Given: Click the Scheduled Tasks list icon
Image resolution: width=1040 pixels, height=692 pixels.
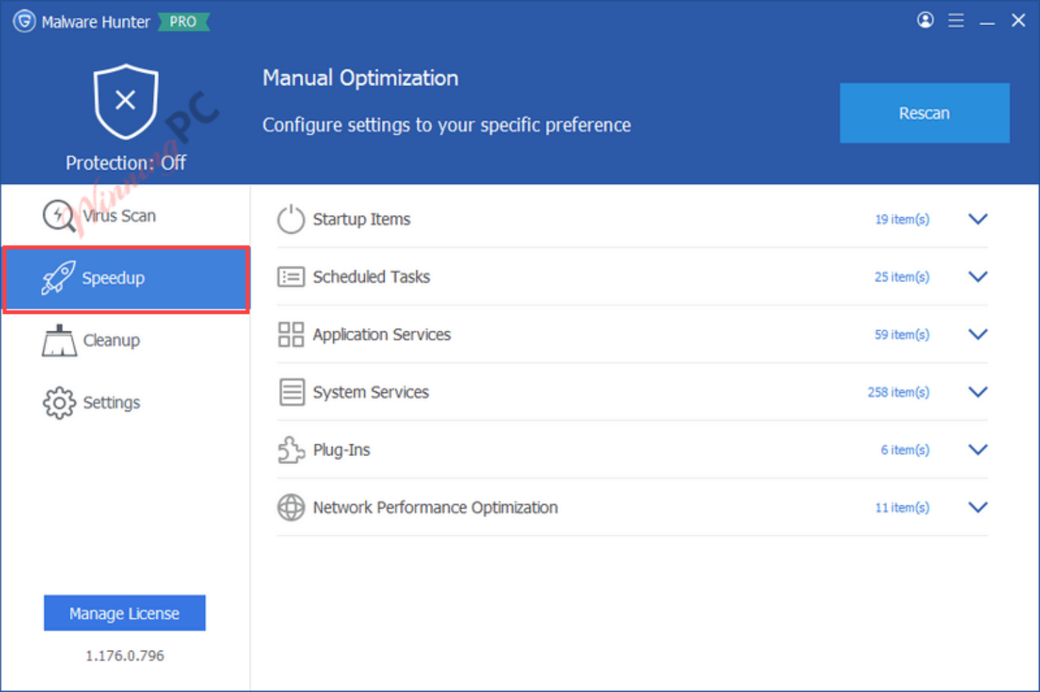Looking at the screenshot, I should click(x=290, y=277).
